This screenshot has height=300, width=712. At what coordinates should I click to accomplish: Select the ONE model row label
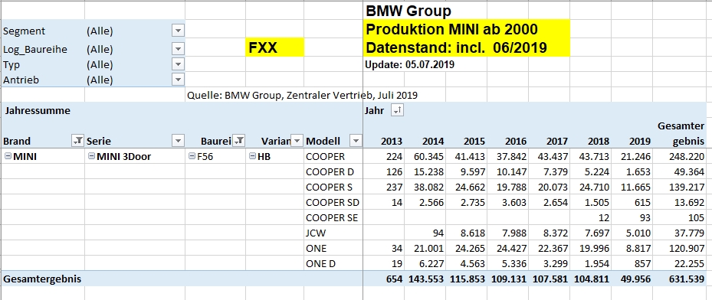[x=317, y=248]
